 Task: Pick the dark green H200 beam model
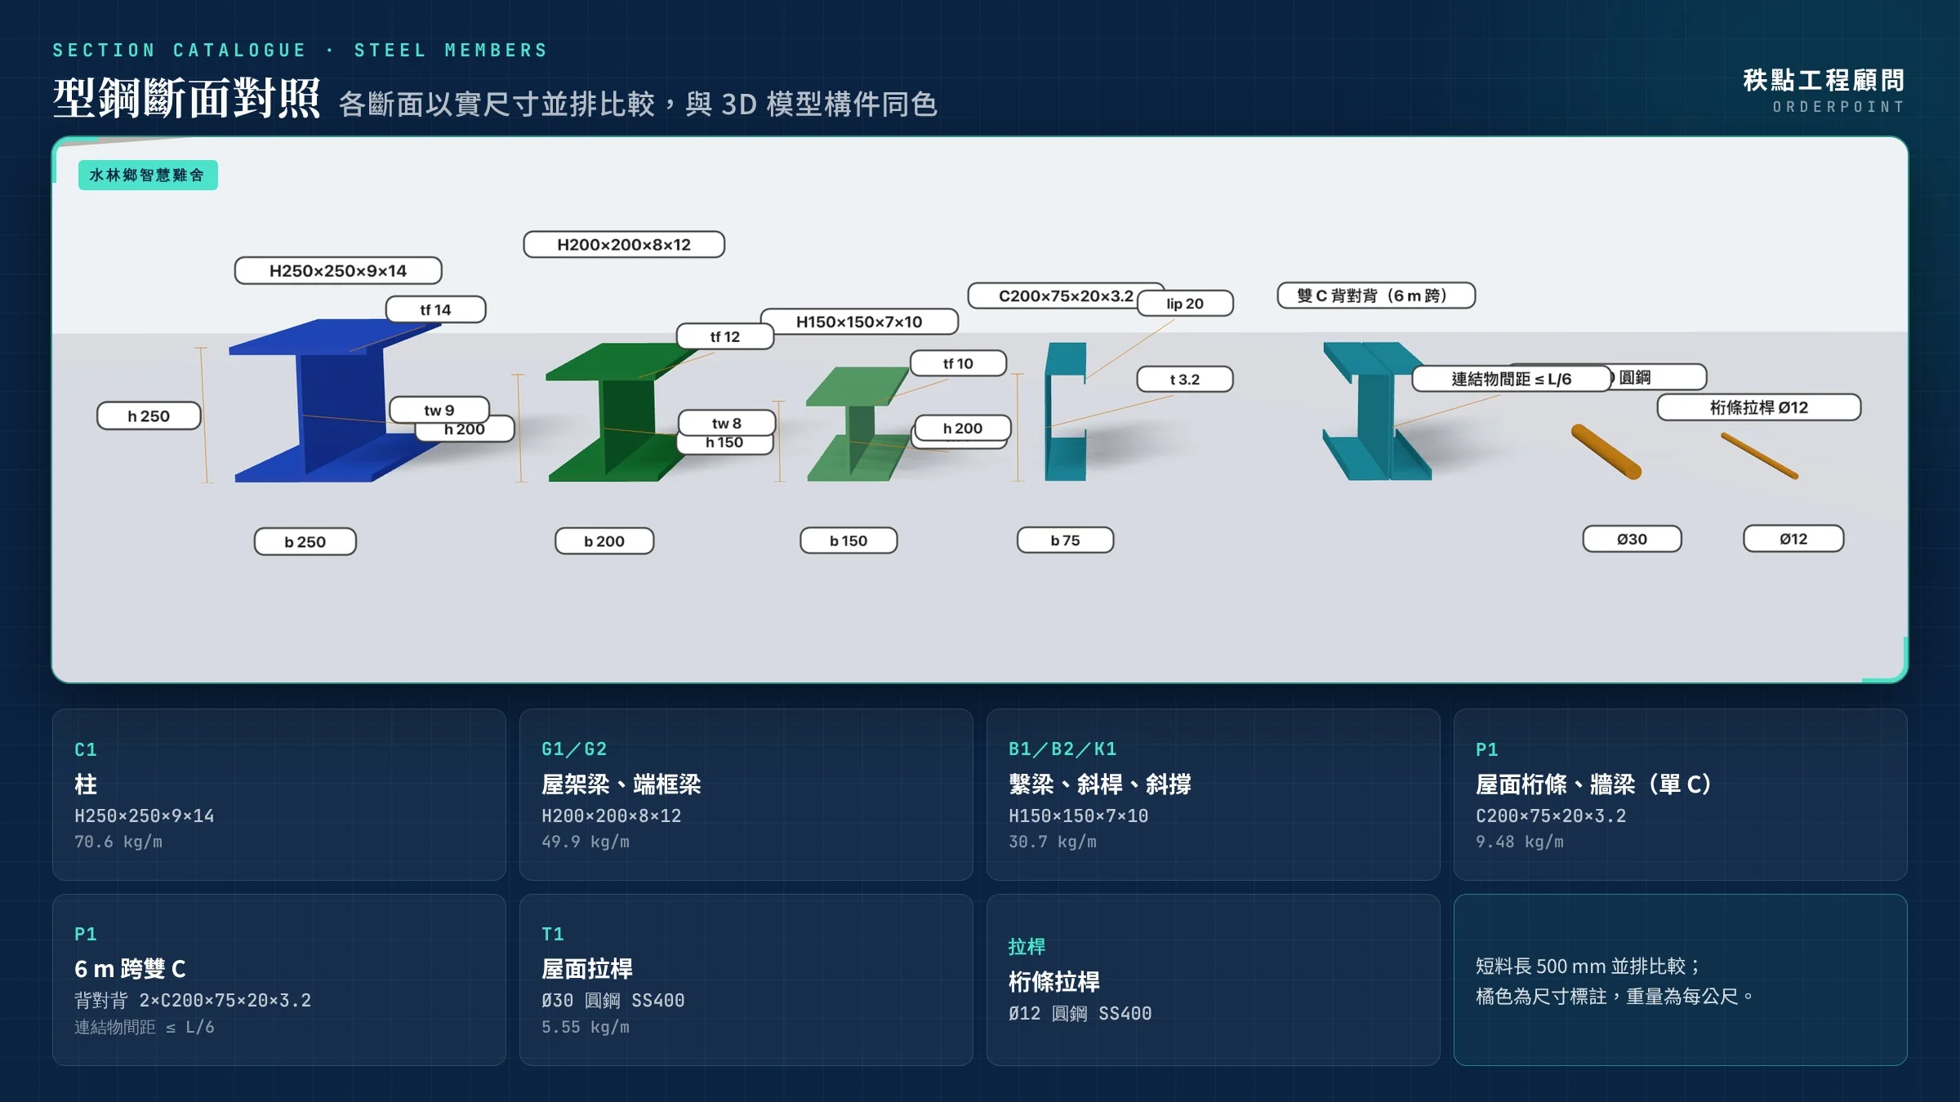point(625,412)
